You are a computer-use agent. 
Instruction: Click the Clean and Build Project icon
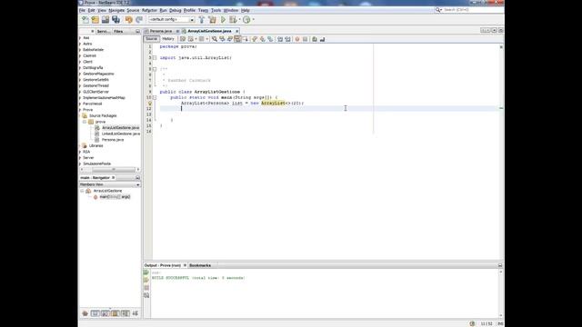[x=212, y=20]
